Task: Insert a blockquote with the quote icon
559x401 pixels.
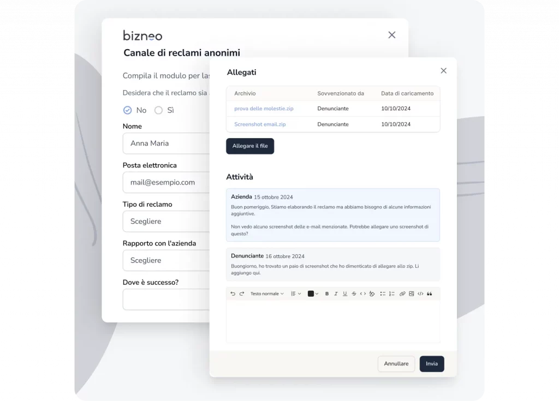Action: (x=430, y=294)
